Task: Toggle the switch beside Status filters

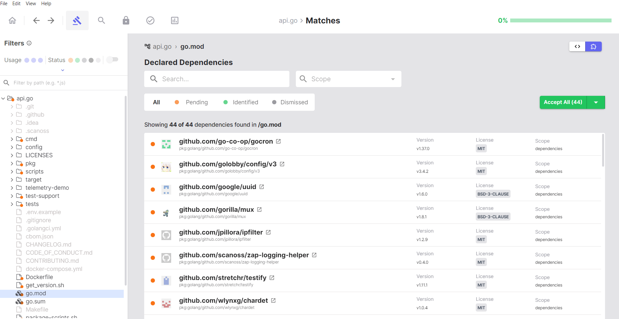Action: click(112, 59)
